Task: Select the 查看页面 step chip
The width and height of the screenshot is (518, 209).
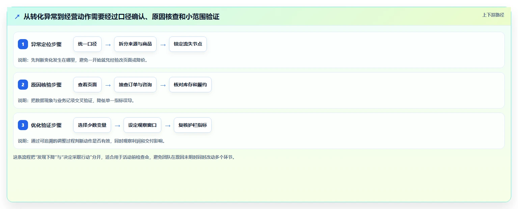Action: click(87, 85)
